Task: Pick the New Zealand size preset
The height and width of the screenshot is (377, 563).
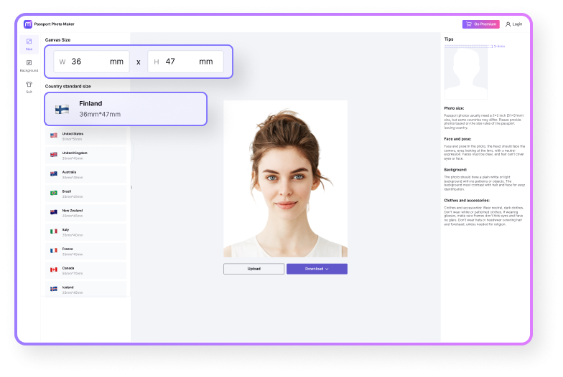Action: 85,212
